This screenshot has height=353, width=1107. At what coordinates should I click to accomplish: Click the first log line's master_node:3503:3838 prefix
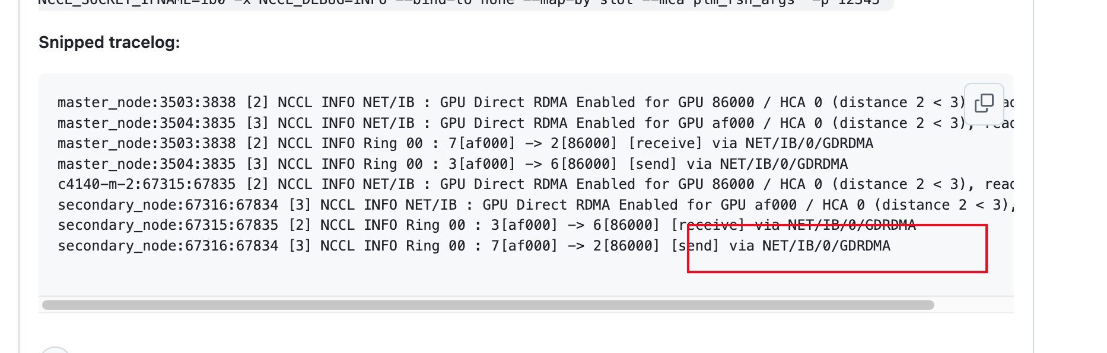[x=147, y=102]
